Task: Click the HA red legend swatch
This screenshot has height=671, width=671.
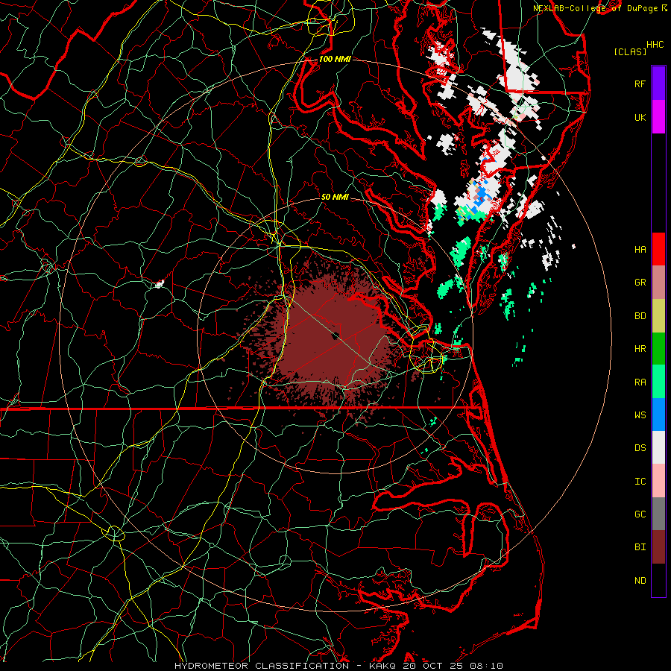Action: (658, 249)
